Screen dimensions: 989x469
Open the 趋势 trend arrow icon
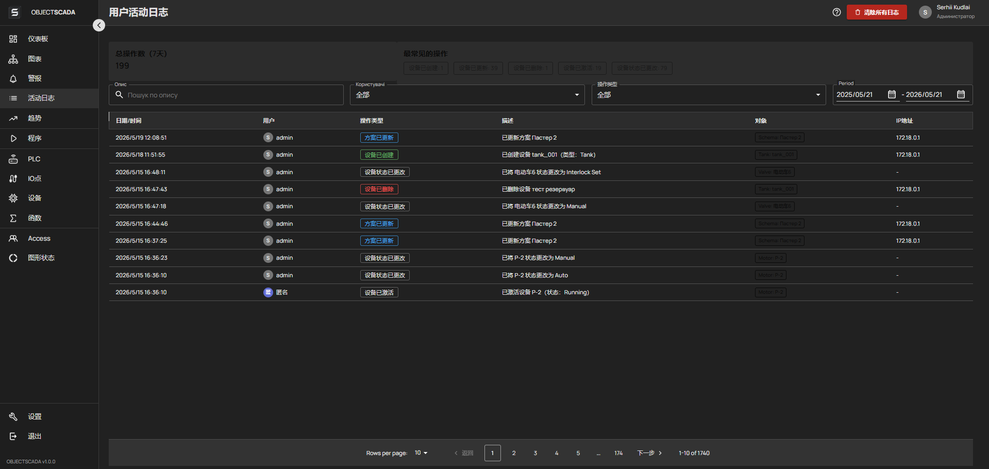pyautogui.click(x=13, y=118)
